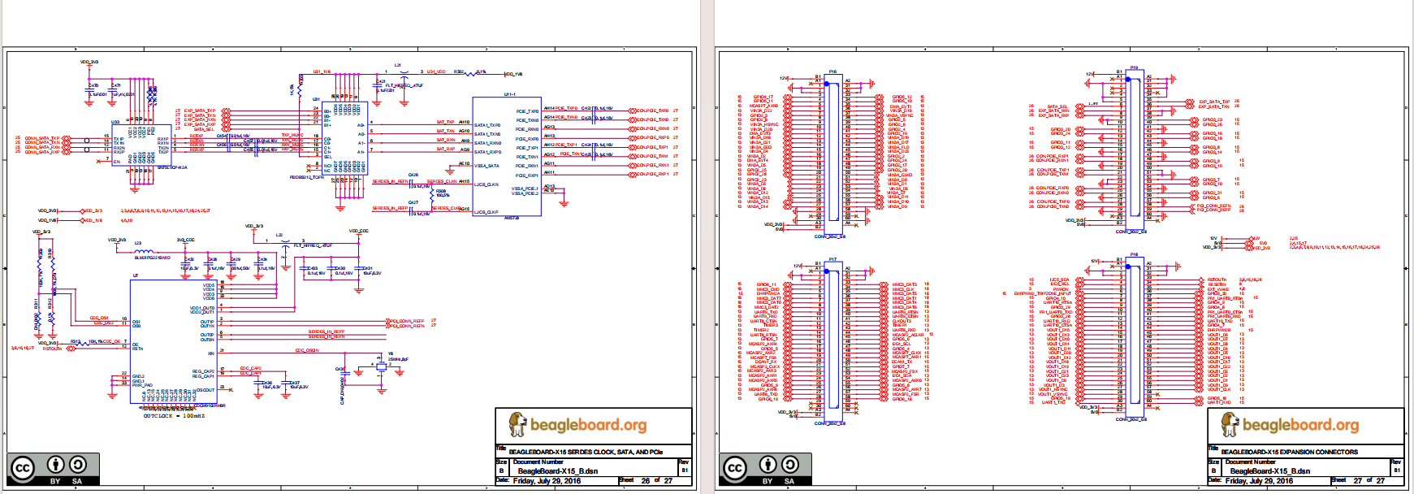Click the 'VSSA_SATA' pin label

pos(487,166)
